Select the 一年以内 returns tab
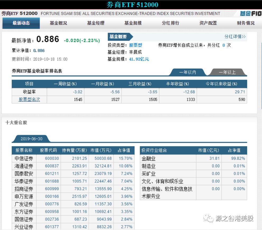 [188, 72]
